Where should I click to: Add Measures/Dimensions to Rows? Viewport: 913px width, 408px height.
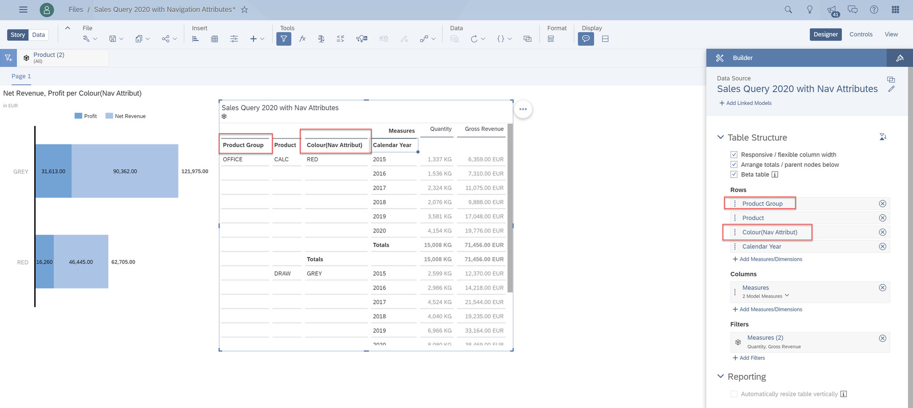(x=767, y=259)
